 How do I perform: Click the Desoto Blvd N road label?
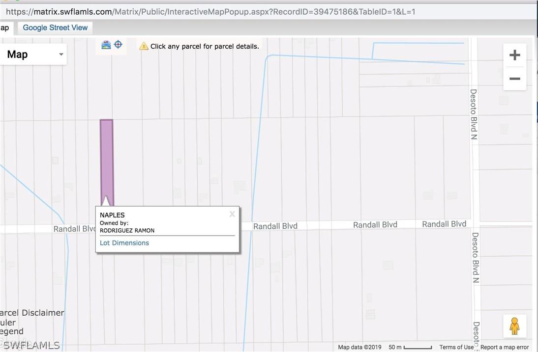coord(474,114)
